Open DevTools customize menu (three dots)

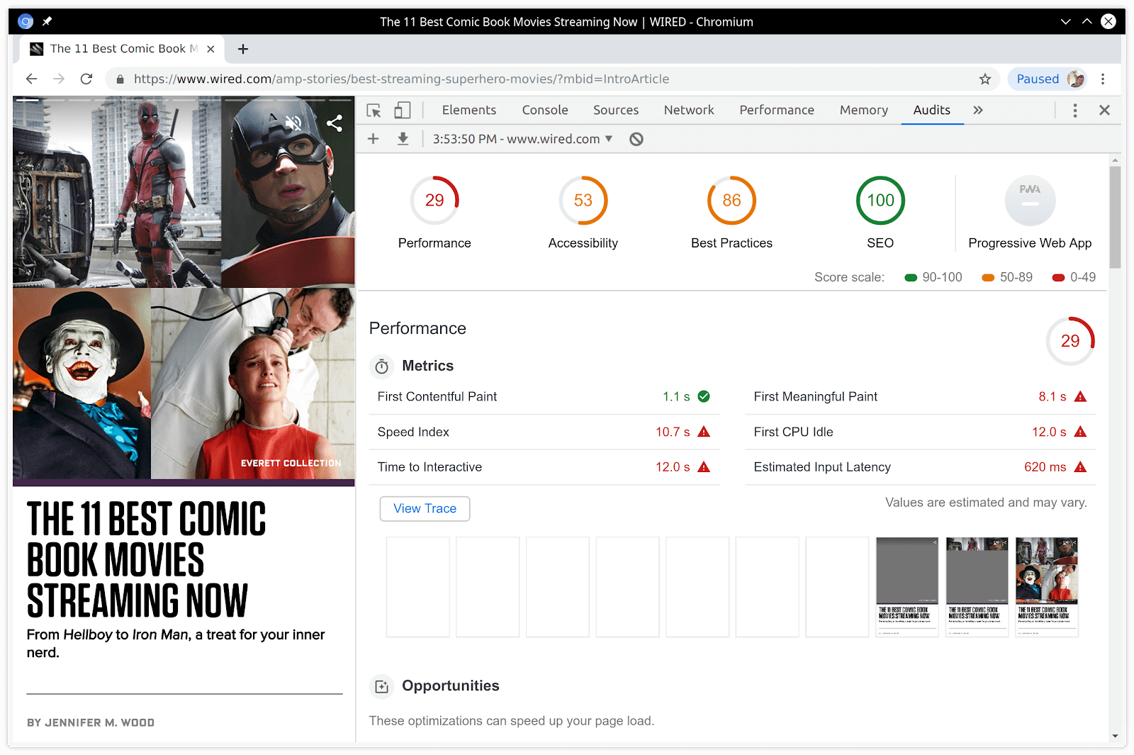[1075, 111]
